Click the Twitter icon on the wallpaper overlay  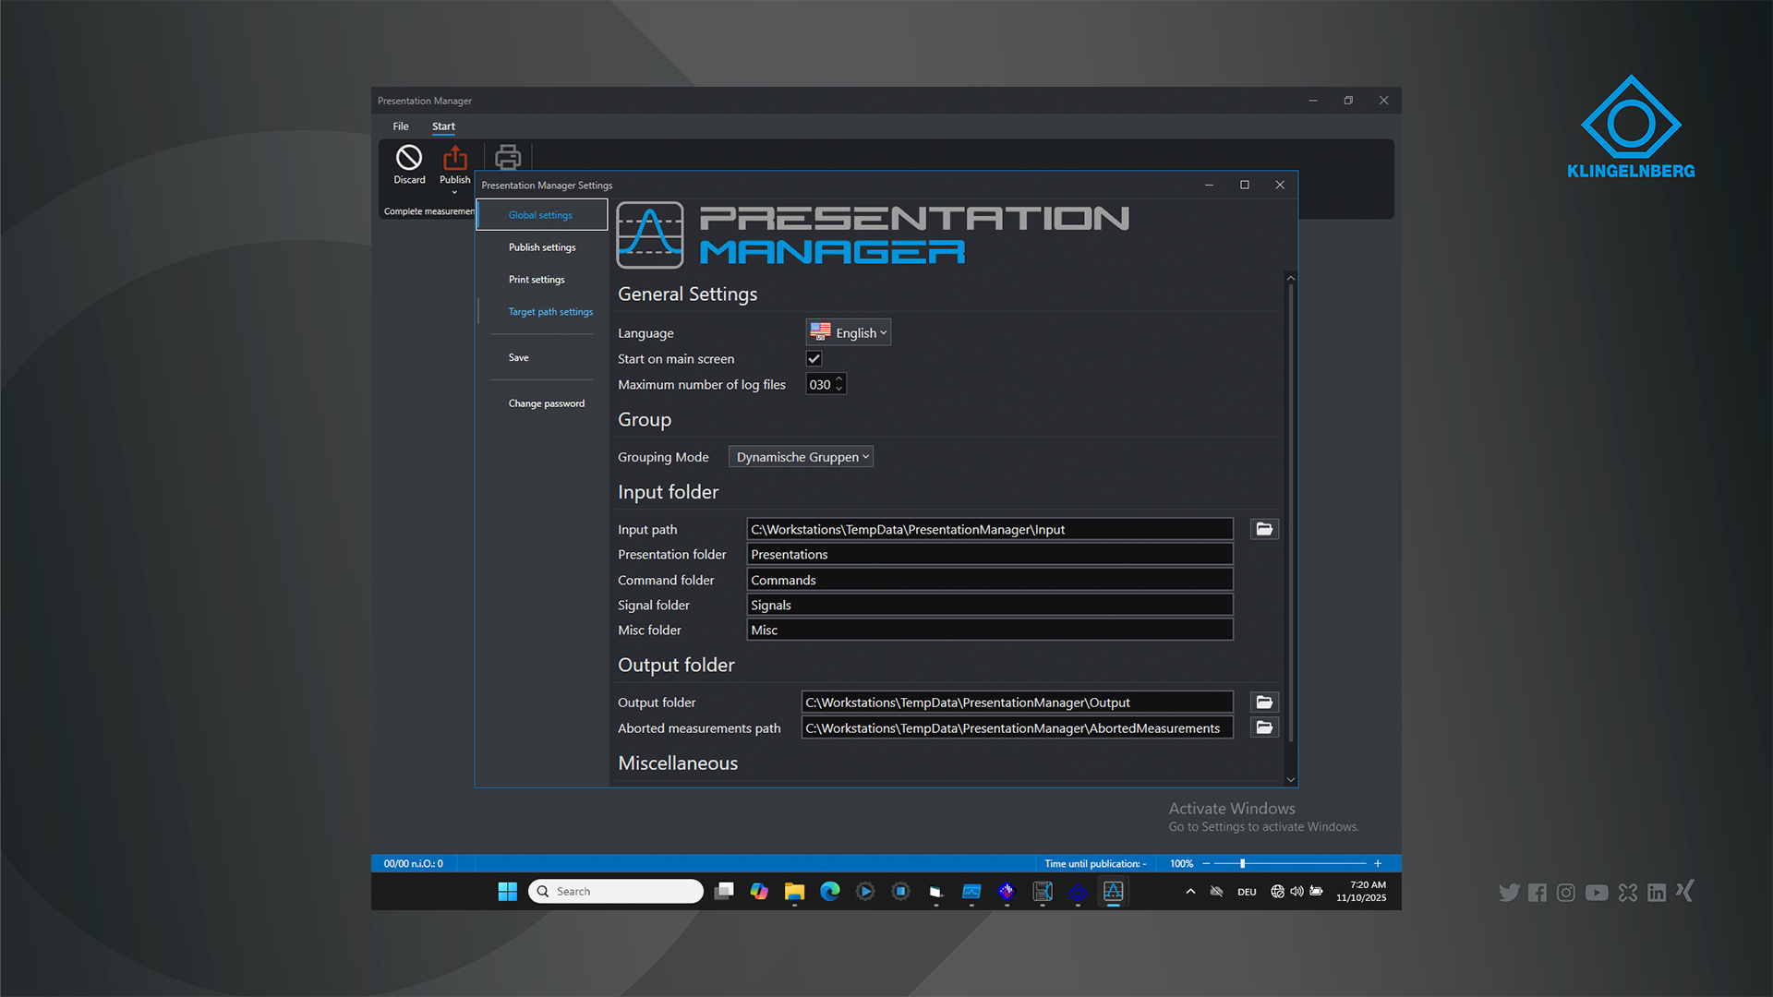coord(1509,893)
